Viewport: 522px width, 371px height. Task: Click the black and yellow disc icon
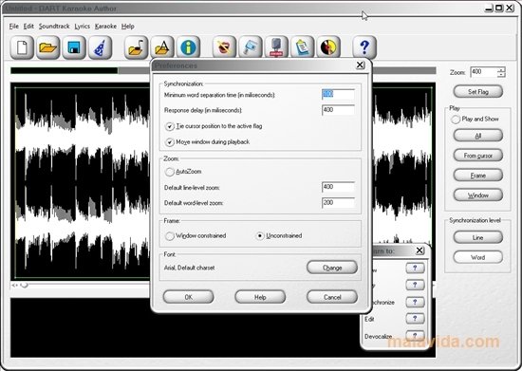point(328,47)
